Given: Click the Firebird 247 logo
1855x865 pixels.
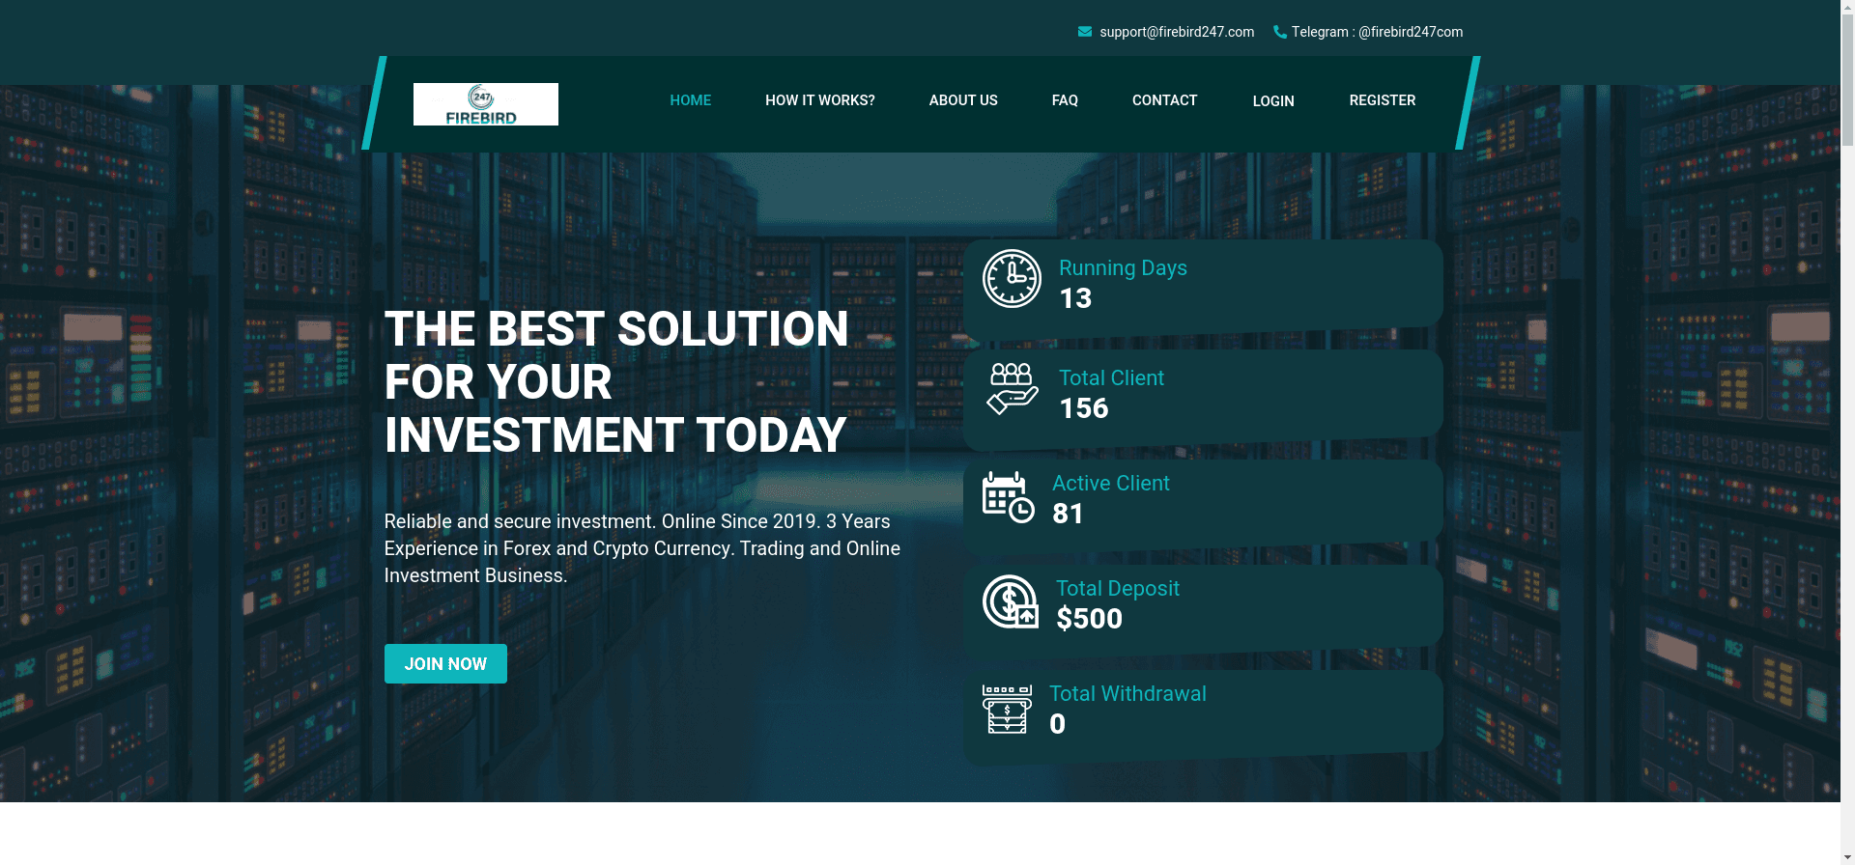Looking at the screenshot, I should point(485,104).
